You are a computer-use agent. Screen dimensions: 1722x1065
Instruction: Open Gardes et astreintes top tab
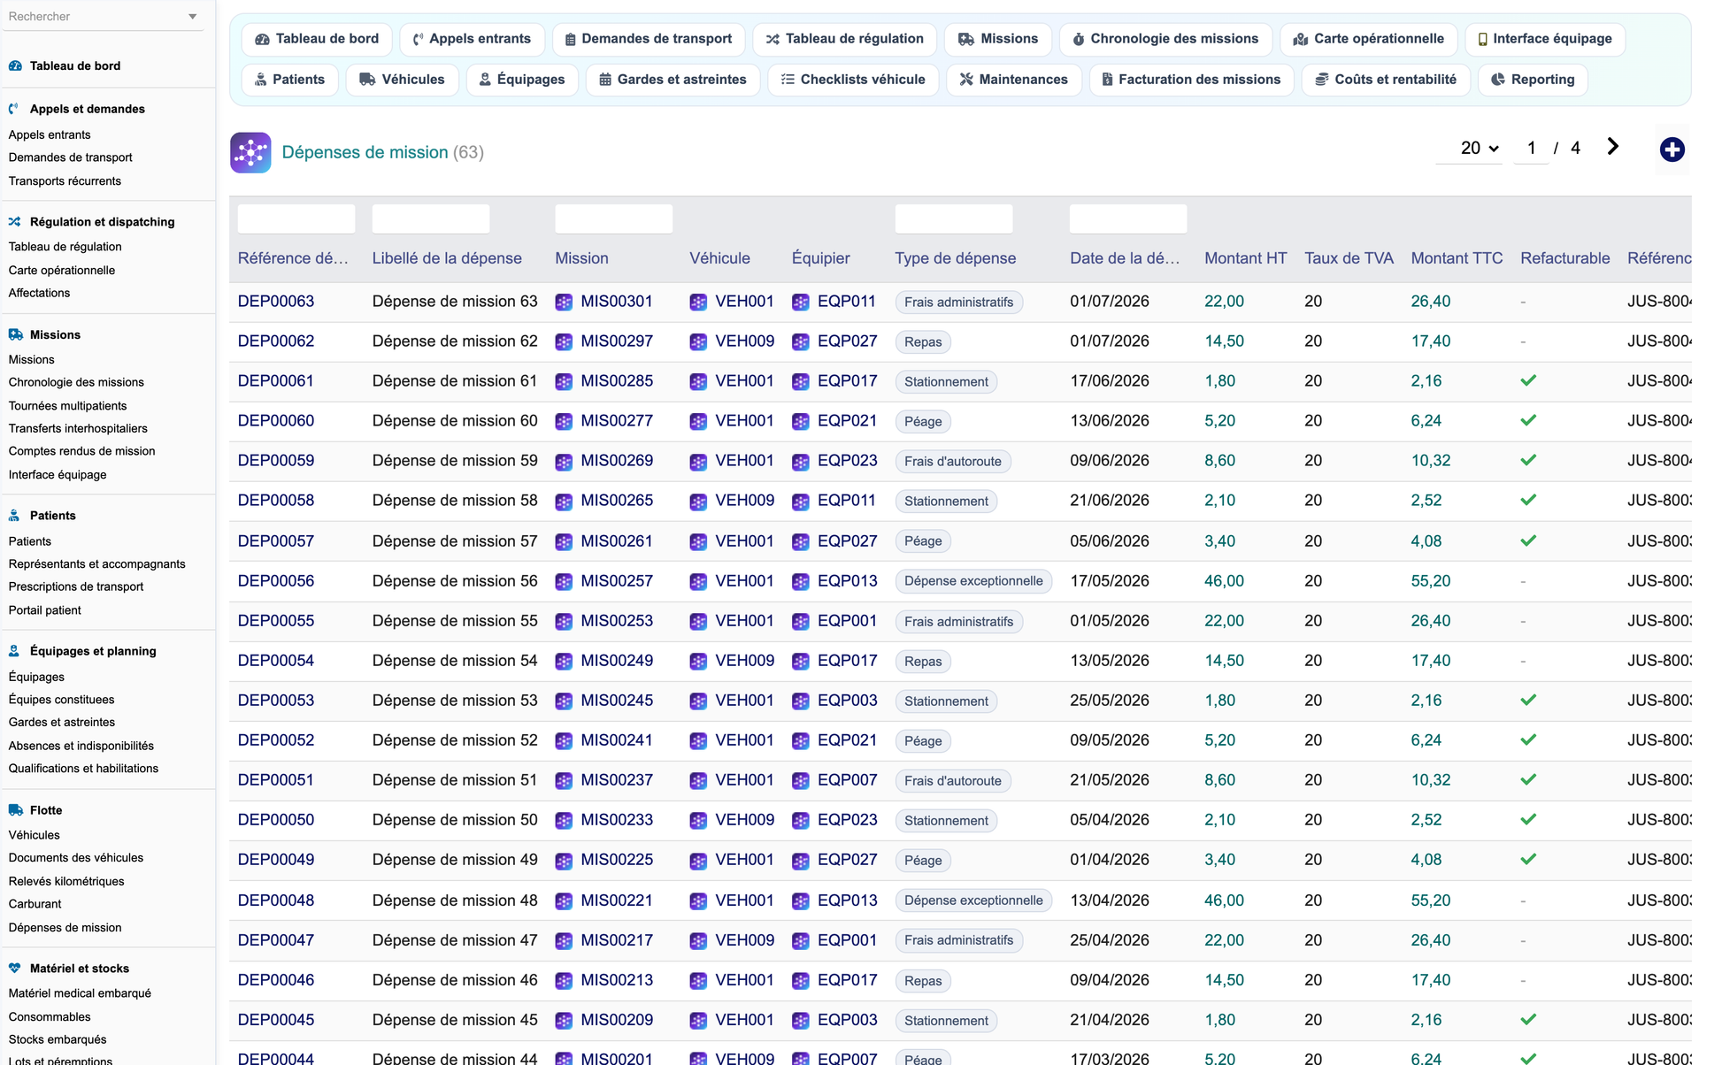pos(673,80)
